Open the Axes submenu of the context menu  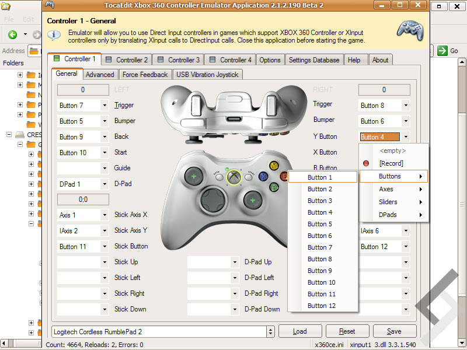pyautogui.click(x=386, y=189)
